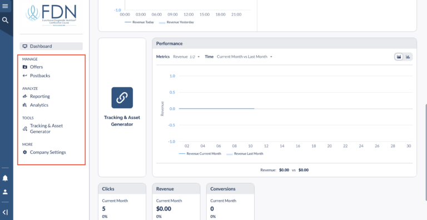
Task: Collapse the sidebar with the arrow icon
Action: pos(5,212)
